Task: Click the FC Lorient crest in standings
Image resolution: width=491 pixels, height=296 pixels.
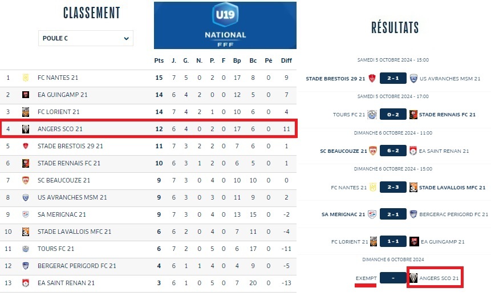Action: coord(26,112)
